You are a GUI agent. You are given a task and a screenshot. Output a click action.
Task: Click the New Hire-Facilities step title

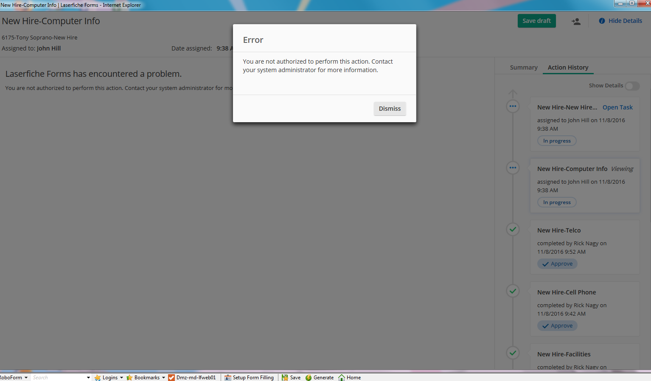[x=564, y=354]
